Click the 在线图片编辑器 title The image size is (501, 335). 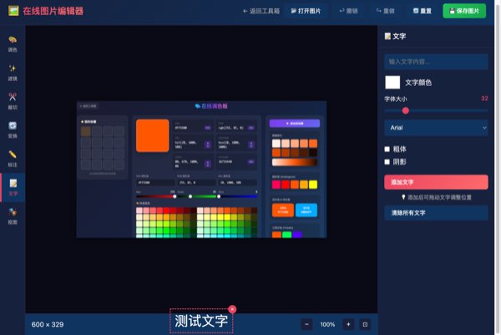[x=53, y=11]
